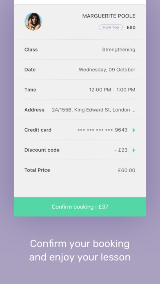Tap the Time label
This screenshot has height=284, width=160.
30,90
